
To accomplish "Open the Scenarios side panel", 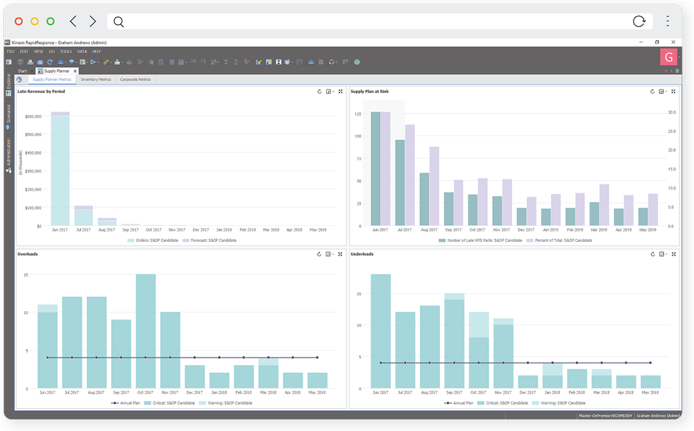I will (8, 116).
